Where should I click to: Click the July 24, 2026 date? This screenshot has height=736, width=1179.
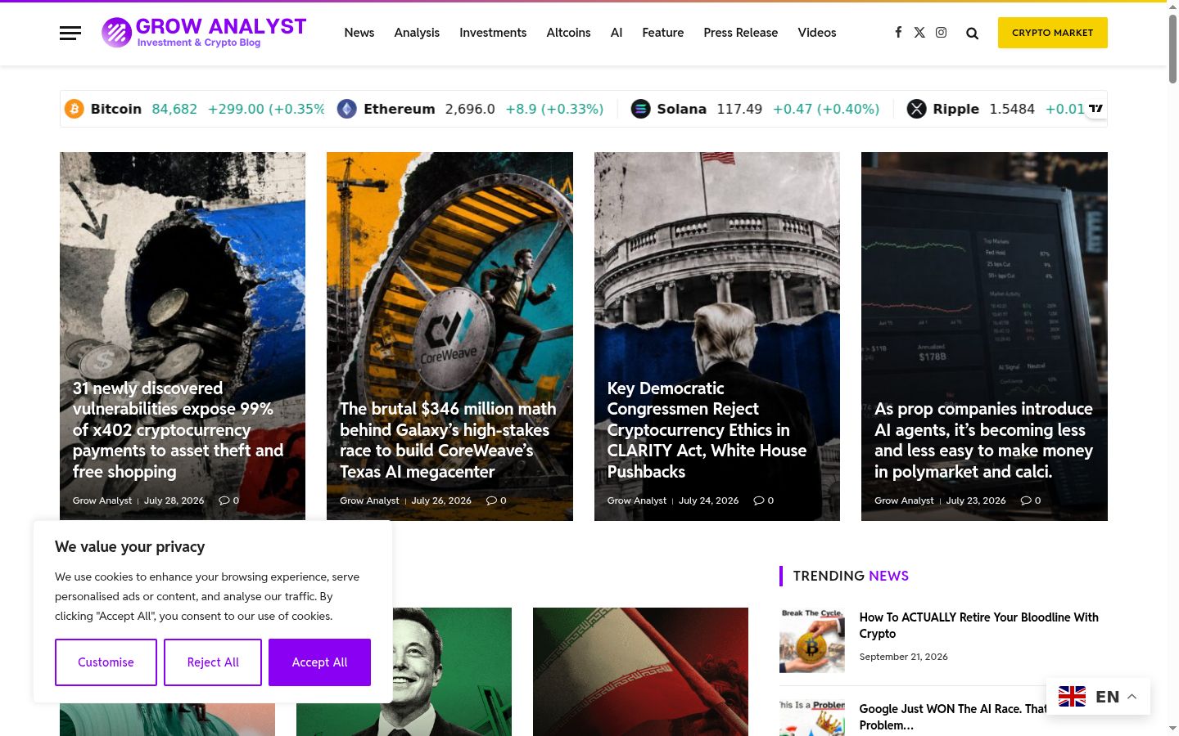point(709,500)
